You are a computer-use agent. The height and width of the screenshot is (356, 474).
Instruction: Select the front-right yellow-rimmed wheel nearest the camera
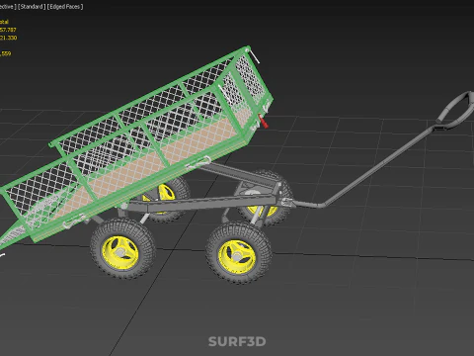click(239, 253)
